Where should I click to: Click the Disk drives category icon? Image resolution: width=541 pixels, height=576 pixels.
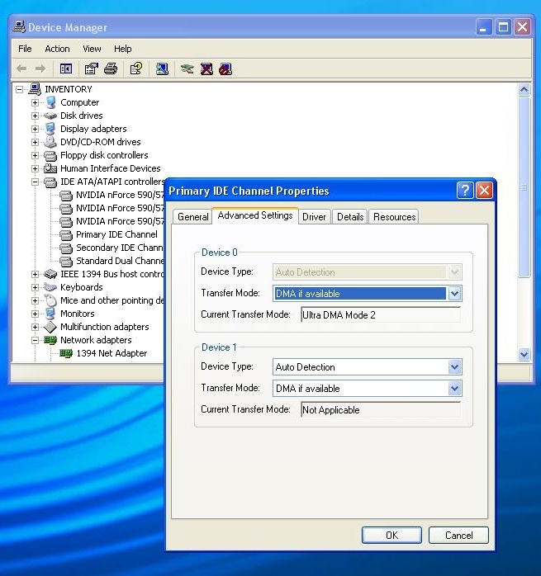pyautogui.click(x=50, y=116)
